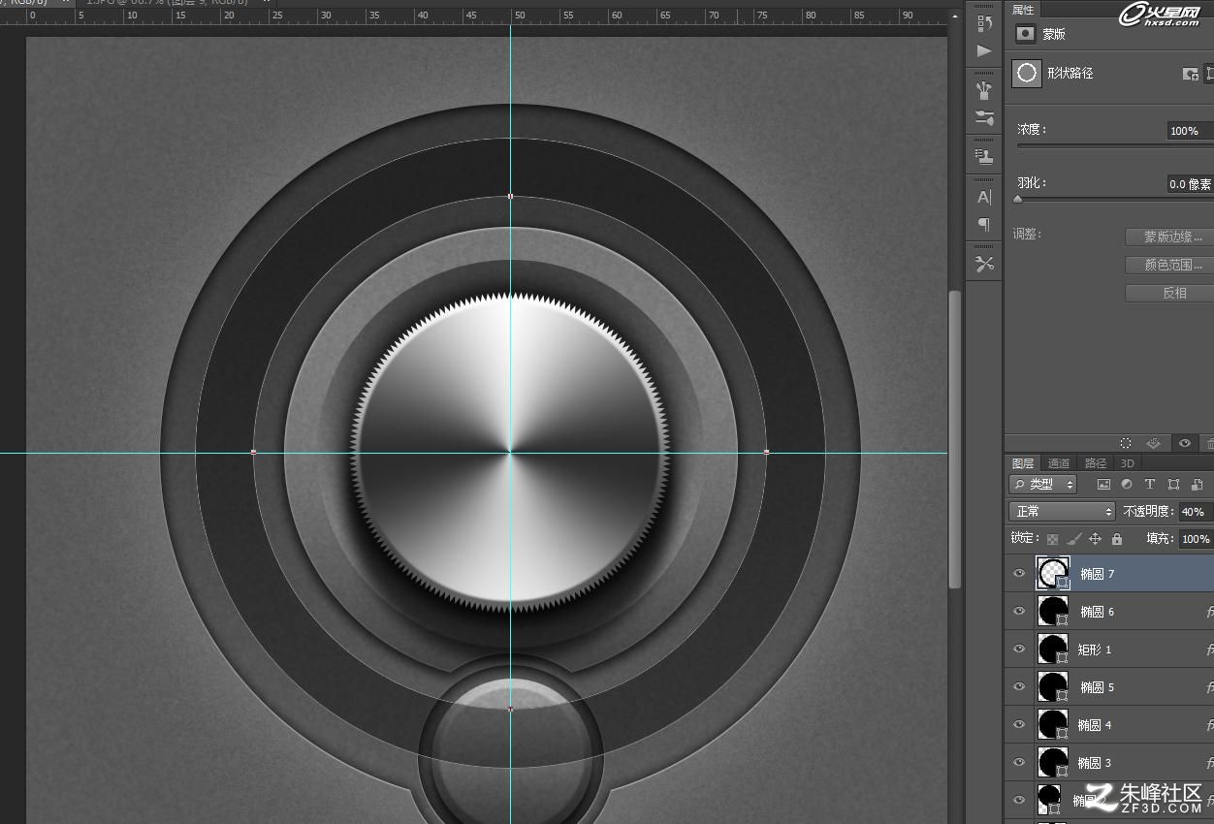Image resolution: width=1214 pixels, height=824 pixels.
Task: Switch to the 通道 tab
Action: coord(1059,463)
